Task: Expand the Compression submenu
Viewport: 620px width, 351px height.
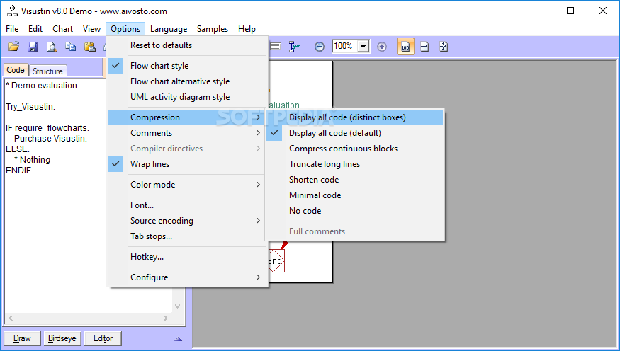Action: pyautogui.click(x=186, y=117)
